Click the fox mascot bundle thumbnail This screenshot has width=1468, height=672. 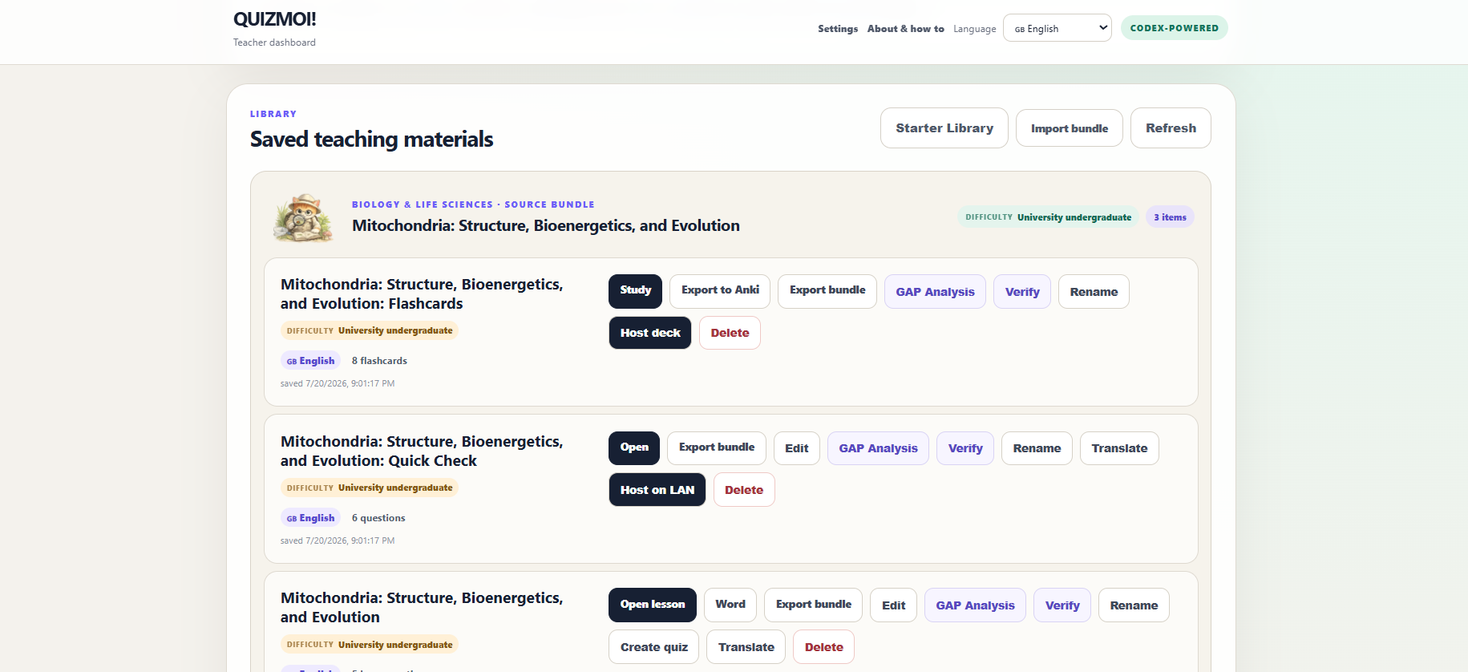tap(303, 217)
